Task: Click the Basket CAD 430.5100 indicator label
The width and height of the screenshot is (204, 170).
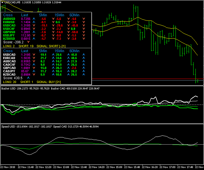Action: tap(64, 89)
